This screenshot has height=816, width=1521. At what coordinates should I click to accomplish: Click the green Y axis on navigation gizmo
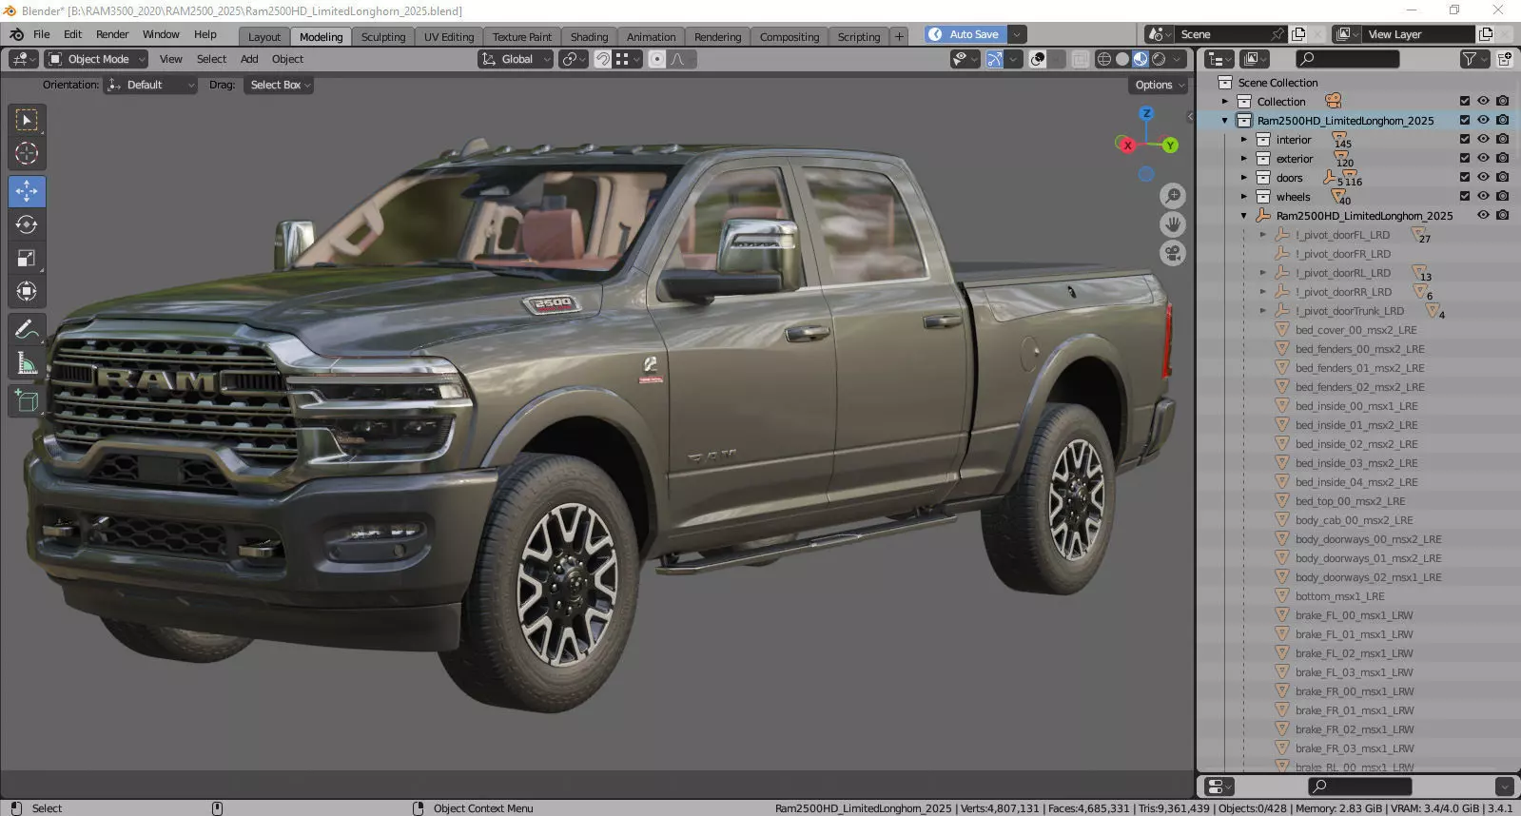[x=1170, y=146]
